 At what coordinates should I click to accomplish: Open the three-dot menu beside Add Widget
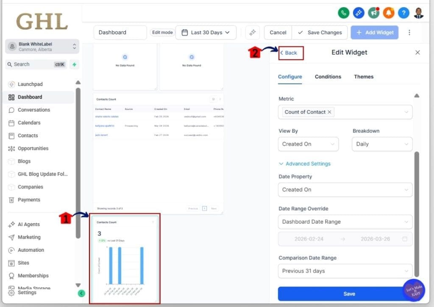[409, 32]
